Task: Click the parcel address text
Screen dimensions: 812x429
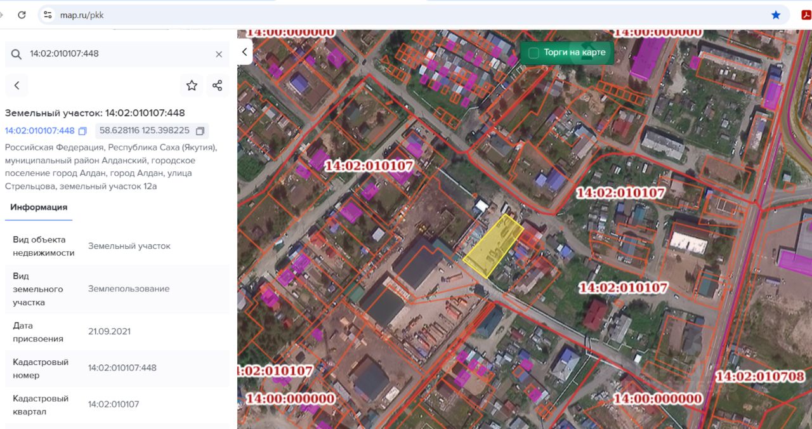Action: click(x=111, y=167)
